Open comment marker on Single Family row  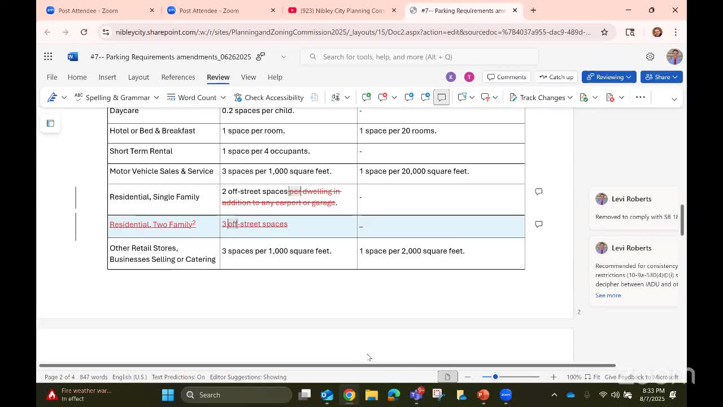539,192
